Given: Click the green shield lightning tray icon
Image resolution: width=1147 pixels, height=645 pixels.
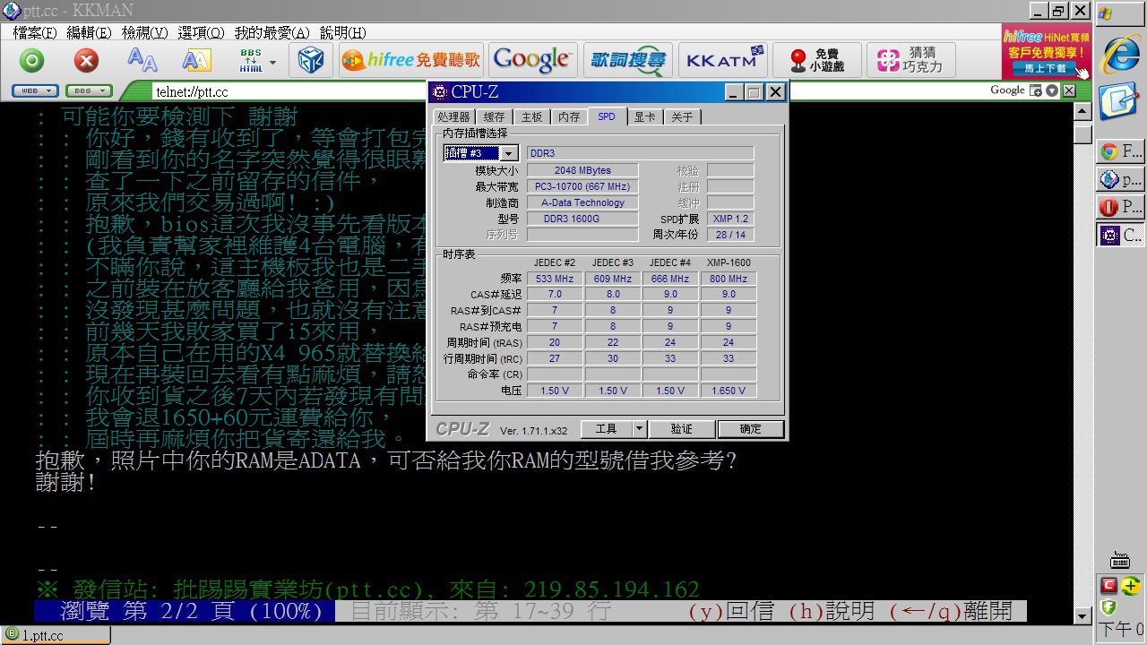Looking at the screenshot, I should pyautogui.click(x=1108, y=608).
